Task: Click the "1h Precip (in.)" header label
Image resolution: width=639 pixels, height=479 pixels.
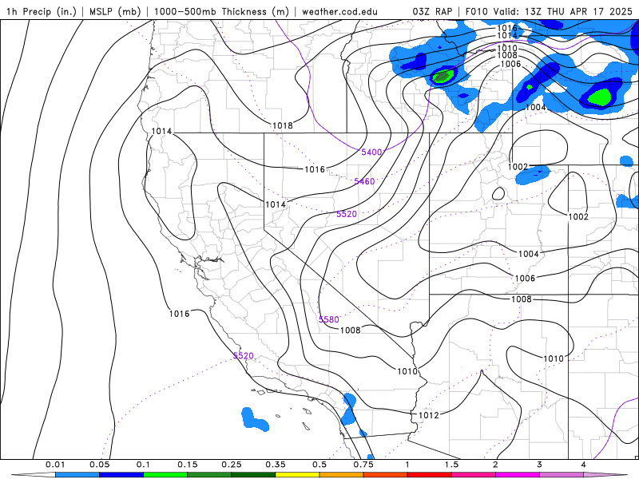Action: point(42,11)
